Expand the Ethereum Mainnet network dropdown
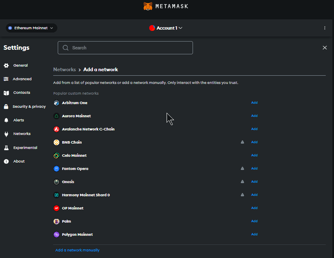 coord(31,28)
